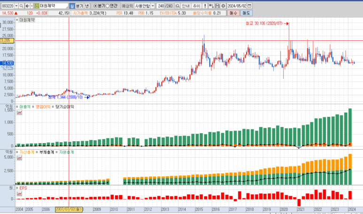Select the 분기 radio button
This screenshot has height=214, width=363.
pyautogui.click(x=95, y=6)
